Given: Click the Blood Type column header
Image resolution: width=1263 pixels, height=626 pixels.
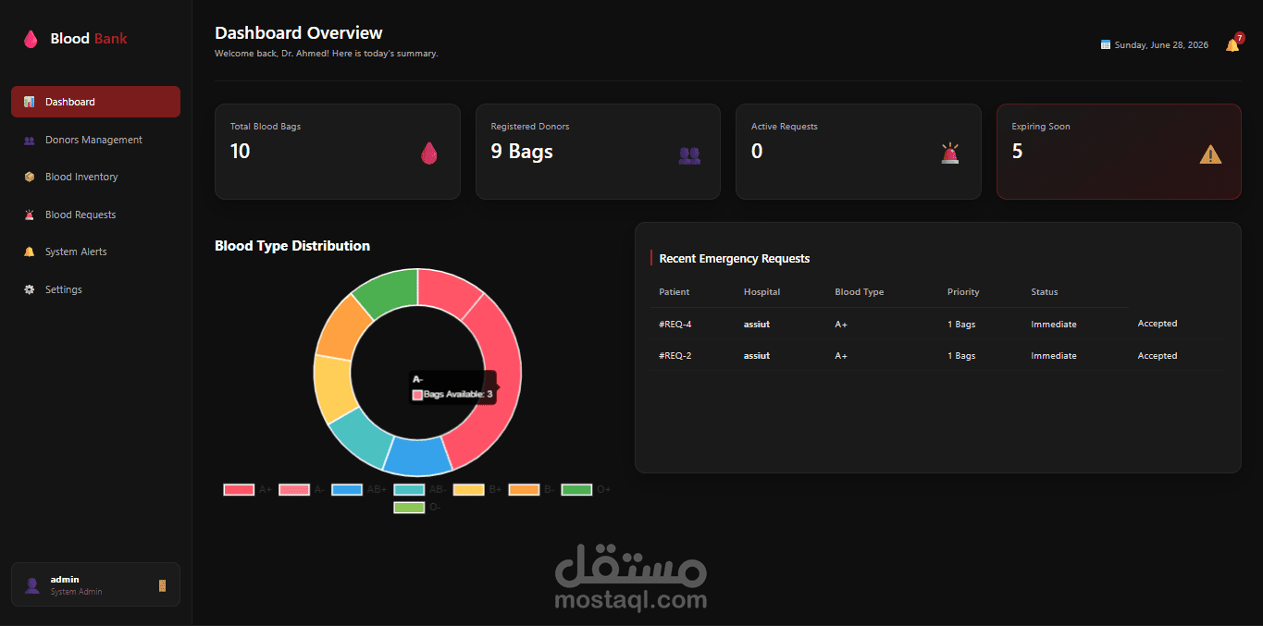Looking at the screenshot, I should 859,292.
